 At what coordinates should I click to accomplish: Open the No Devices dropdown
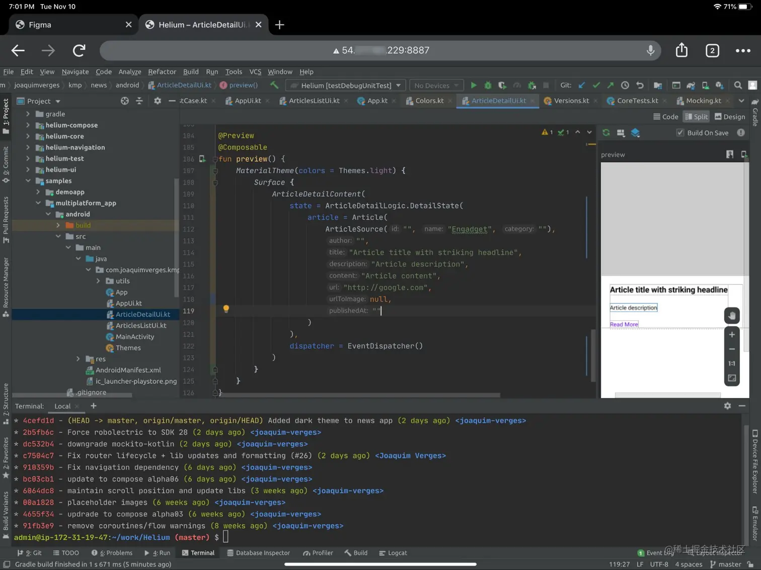(436, 86)
